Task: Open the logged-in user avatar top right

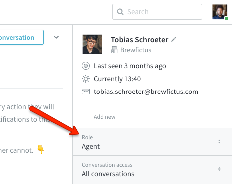Action: [x=220, y=12]
